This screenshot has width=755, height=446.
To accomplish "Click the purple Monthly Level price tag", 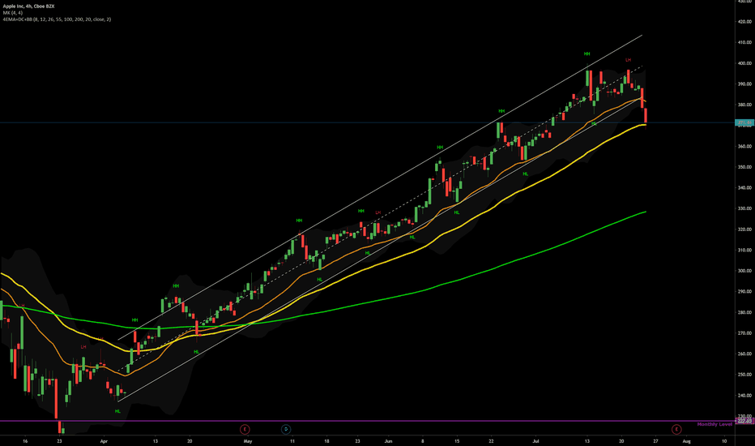I will (x=744, y=421).
